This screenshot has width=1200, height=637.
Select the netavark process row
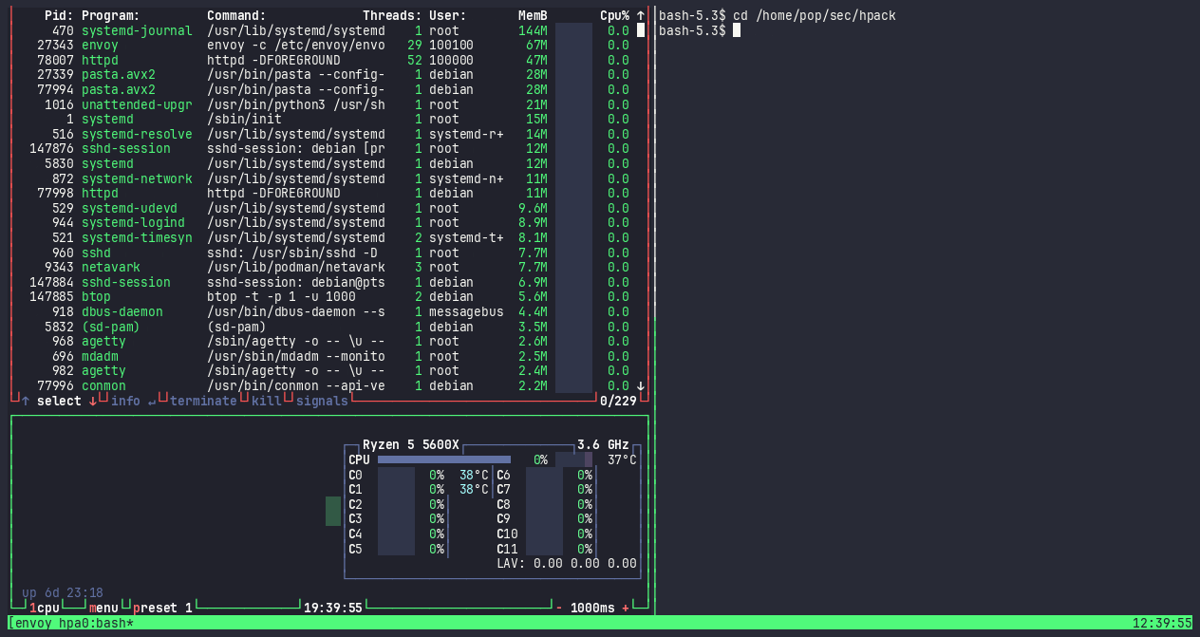coord(325,268)
